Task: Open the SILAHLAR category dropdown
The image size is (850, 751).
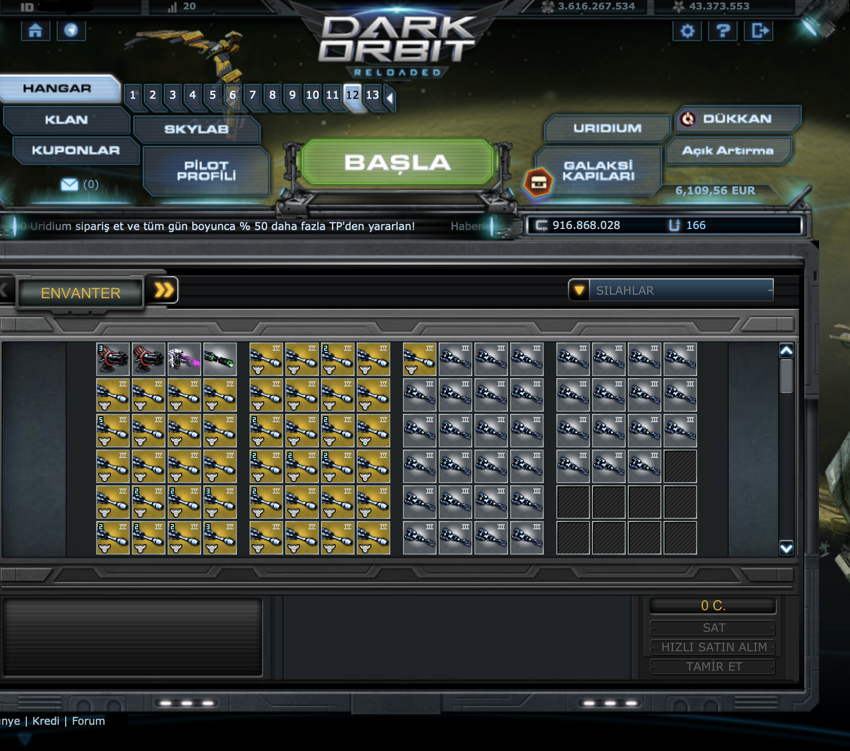Action: 671,290
